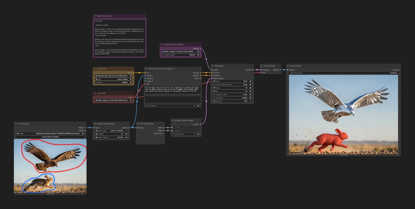The width and height of the screenshot is (415, 209).
Task: Collapse the KSampler node using its header dot
Action: (x=212, y=66)
